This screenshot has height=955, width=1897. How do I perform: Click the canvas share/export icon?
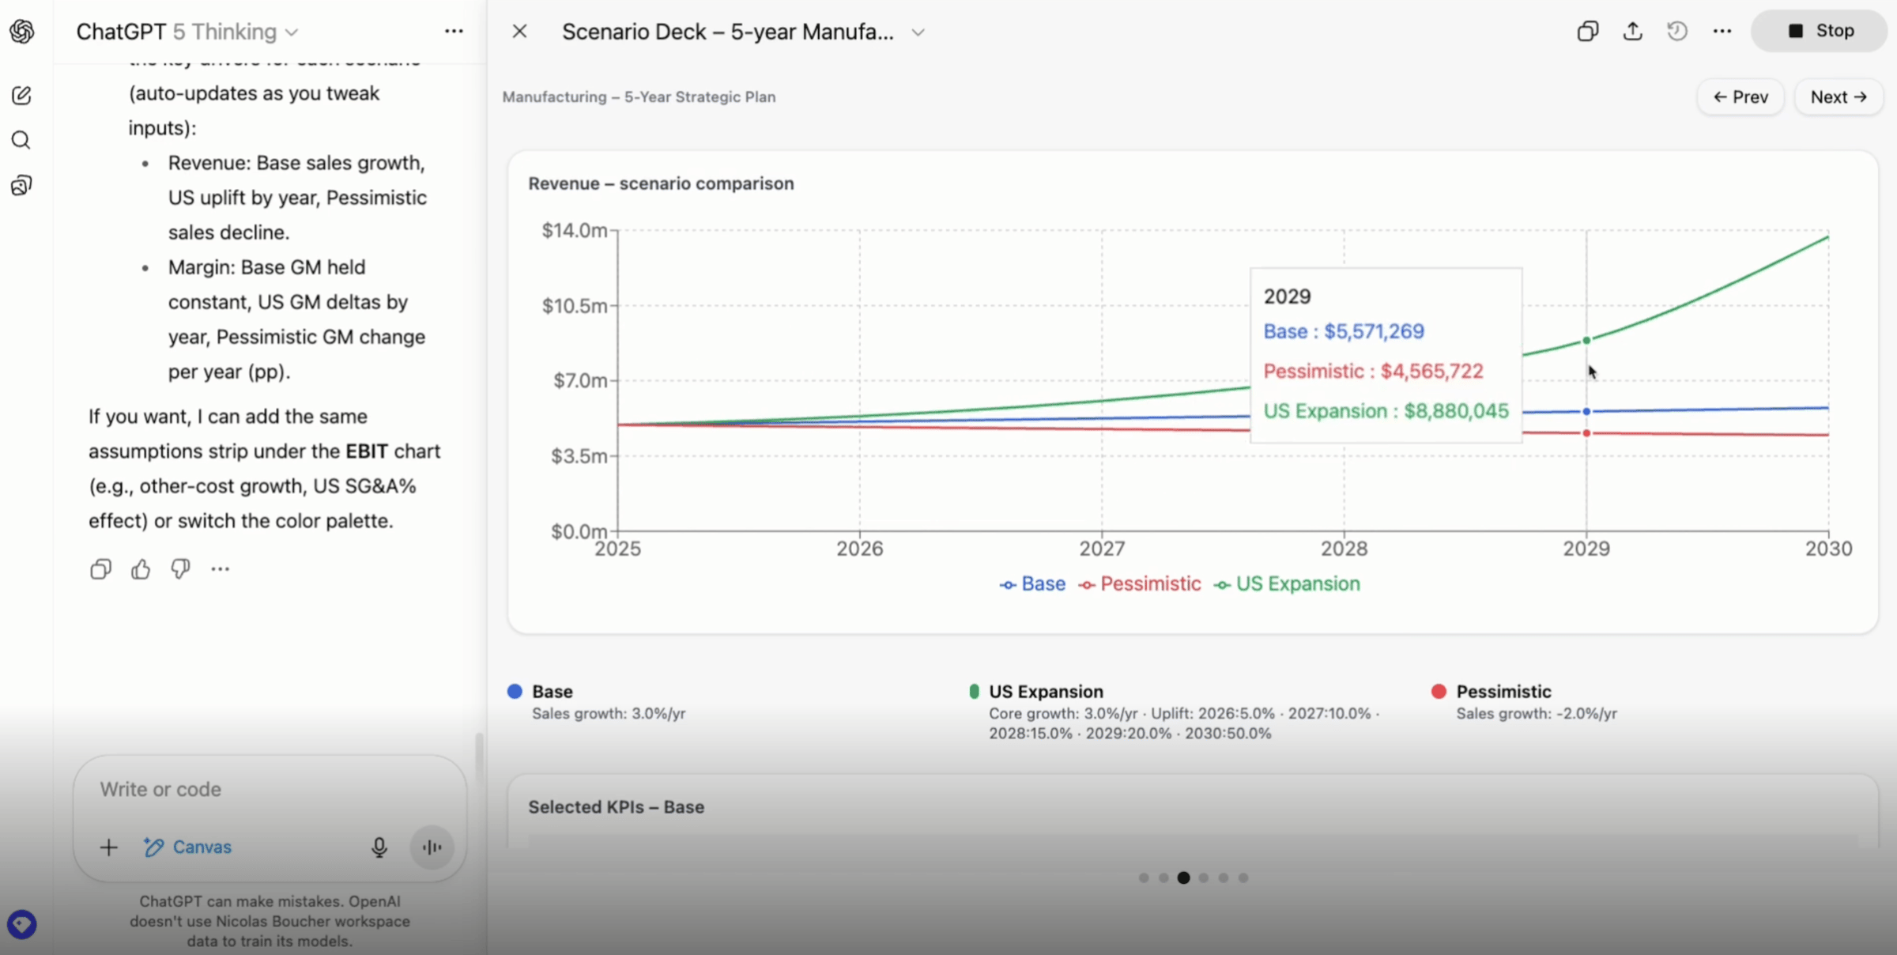point(1632,32)
